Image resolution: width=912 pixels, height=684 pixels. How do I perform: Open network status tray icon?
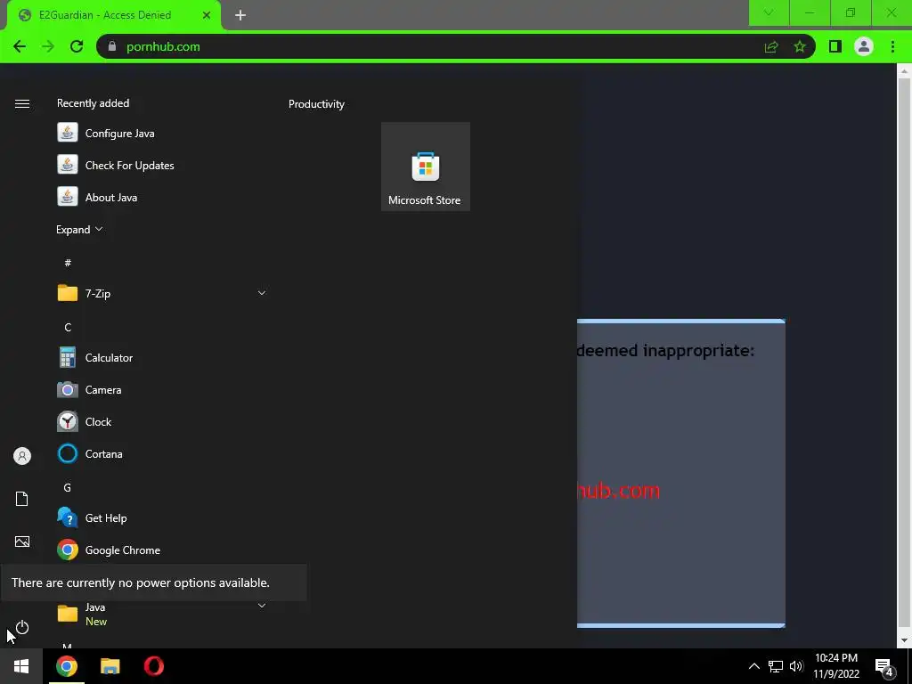pos(776,666)
